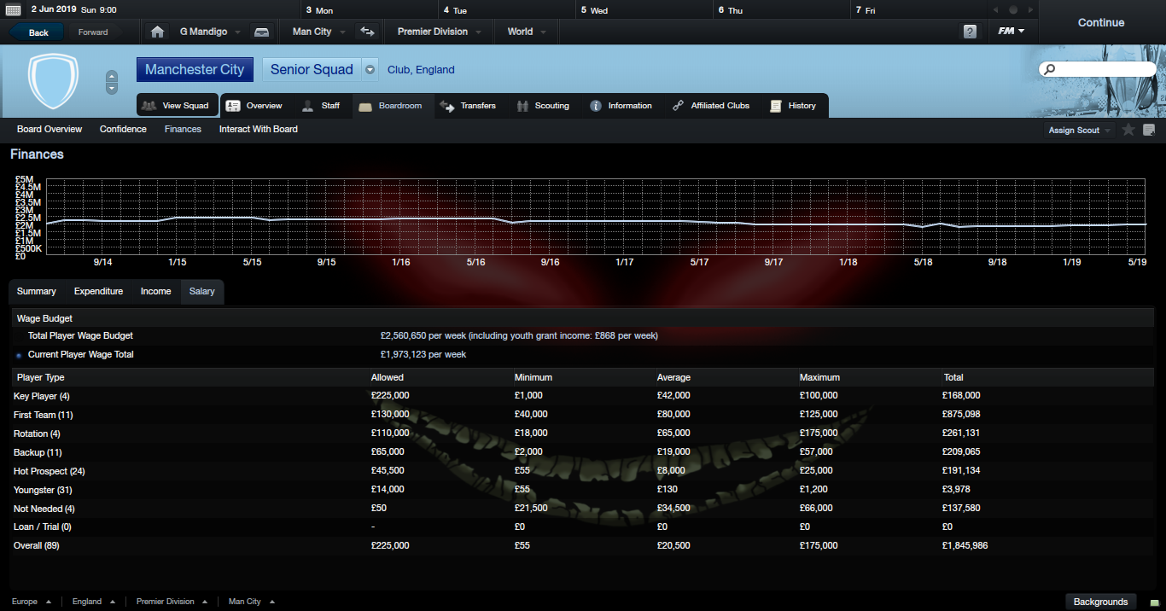Screen dimensions: 1166x611
Task: Open the inbox tray icon
Action: click(x=261, y=32)
